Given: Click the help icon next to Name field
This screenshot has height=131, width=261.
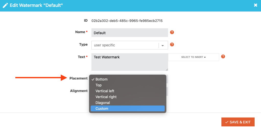Looking at the screenshot, I should 172,32.
